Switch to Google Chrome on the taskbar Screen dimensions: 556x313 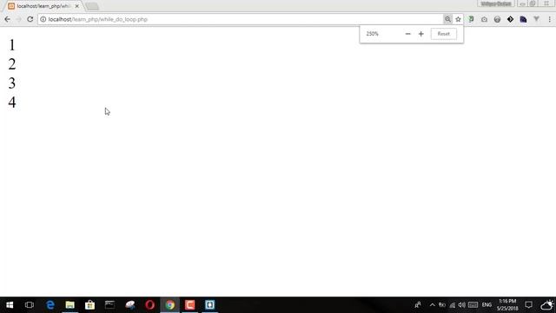click(170, 305)
